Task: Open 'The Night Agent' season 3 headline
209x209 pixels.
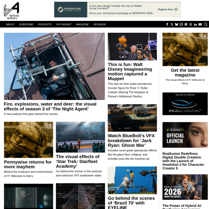Action: (x=50, y=106)
